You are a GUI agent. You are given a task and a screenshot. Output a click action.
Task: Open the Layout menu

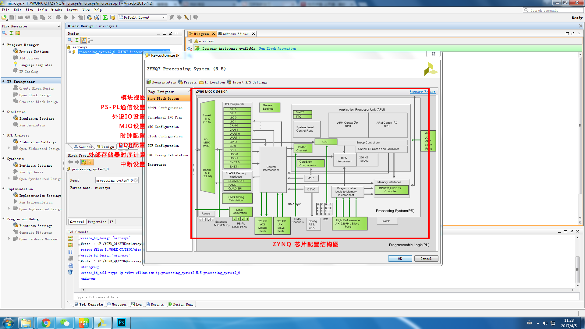[x=72, y=10]
